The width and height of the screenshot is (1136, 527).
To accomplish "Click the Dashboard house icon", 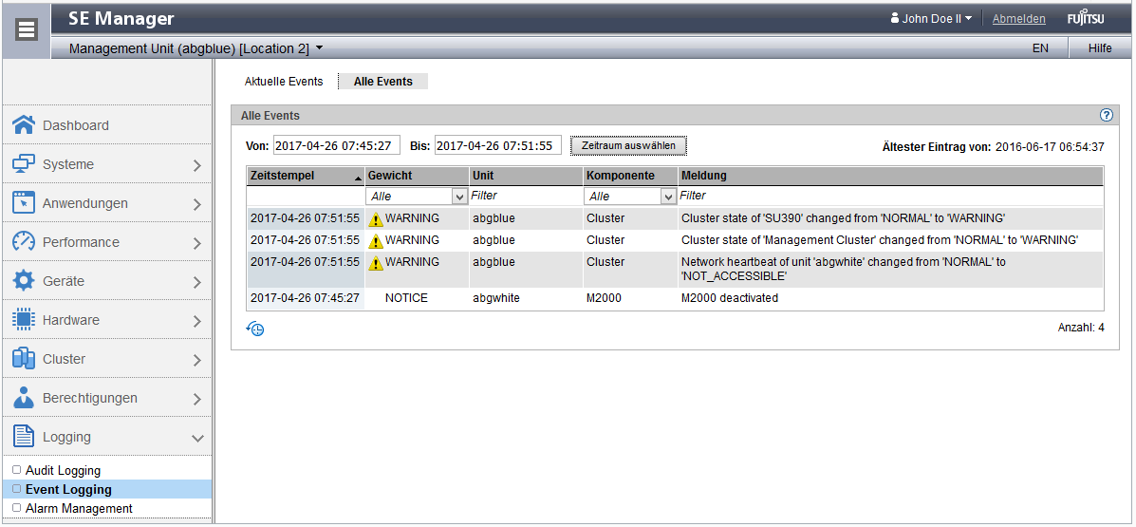I will pyautogui.click(x=24, y=125).
